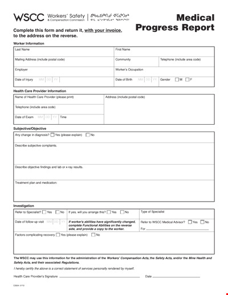Select No for arranging the specialist
This screenshot has height=295, width=228.
(122, 212)
